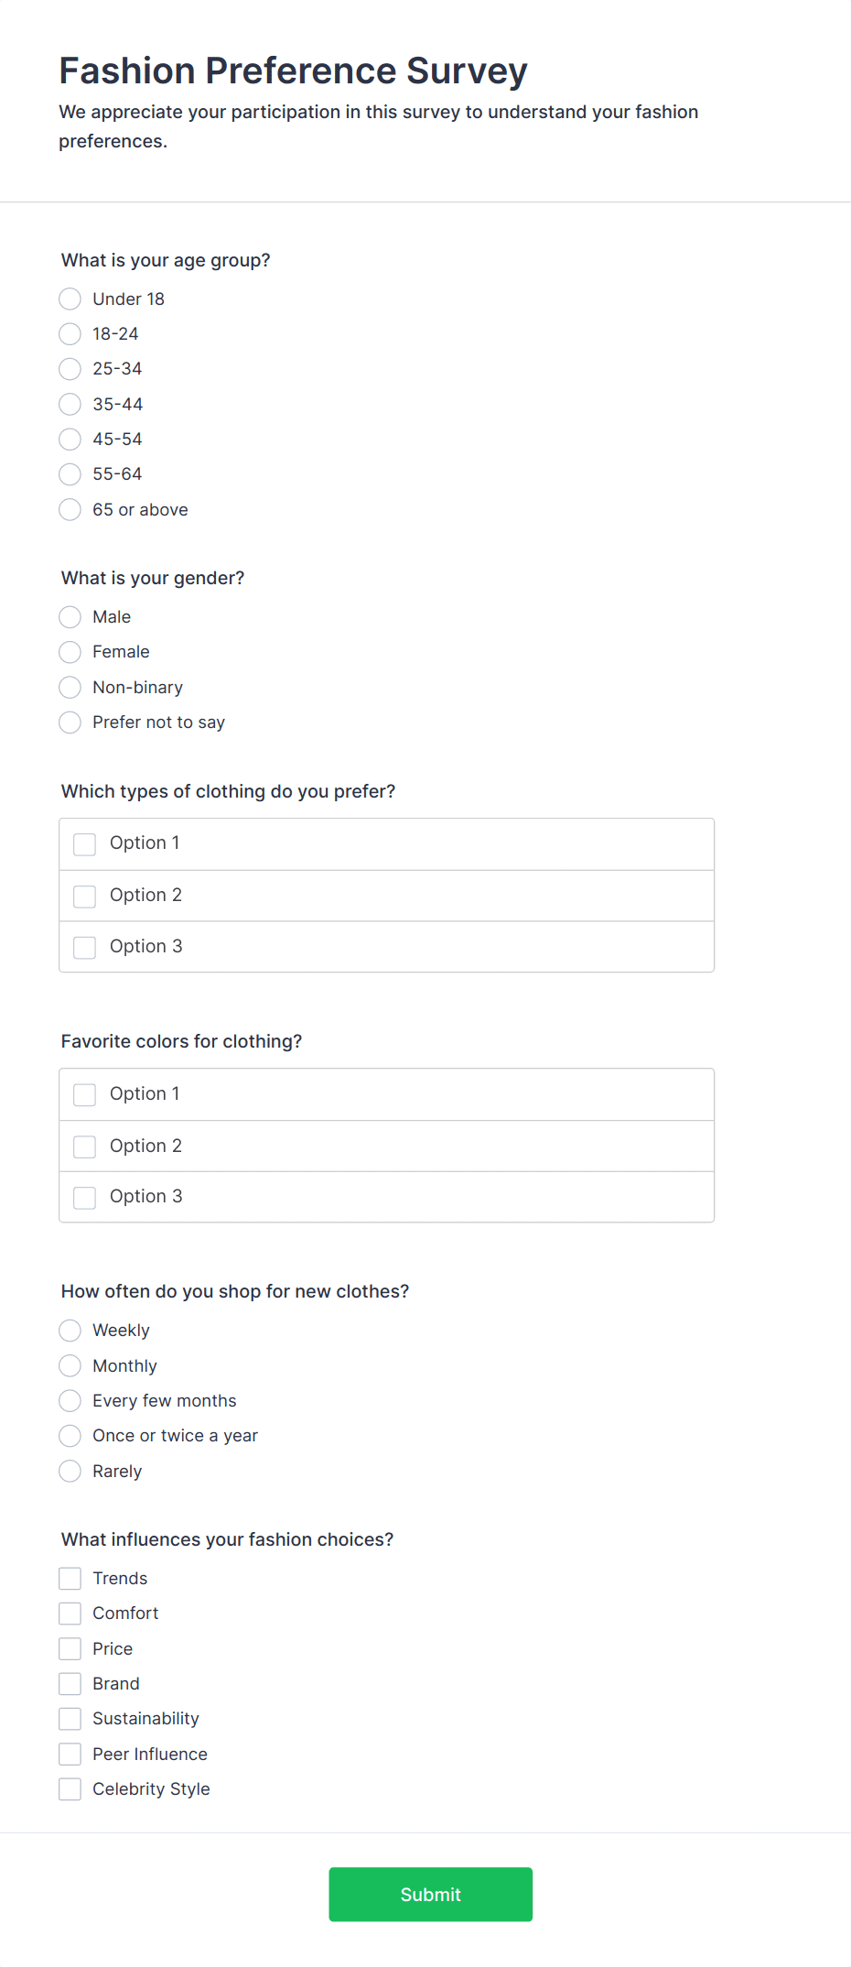
Task: Check Option 1 under clothing types
Action: pos(85,844)
